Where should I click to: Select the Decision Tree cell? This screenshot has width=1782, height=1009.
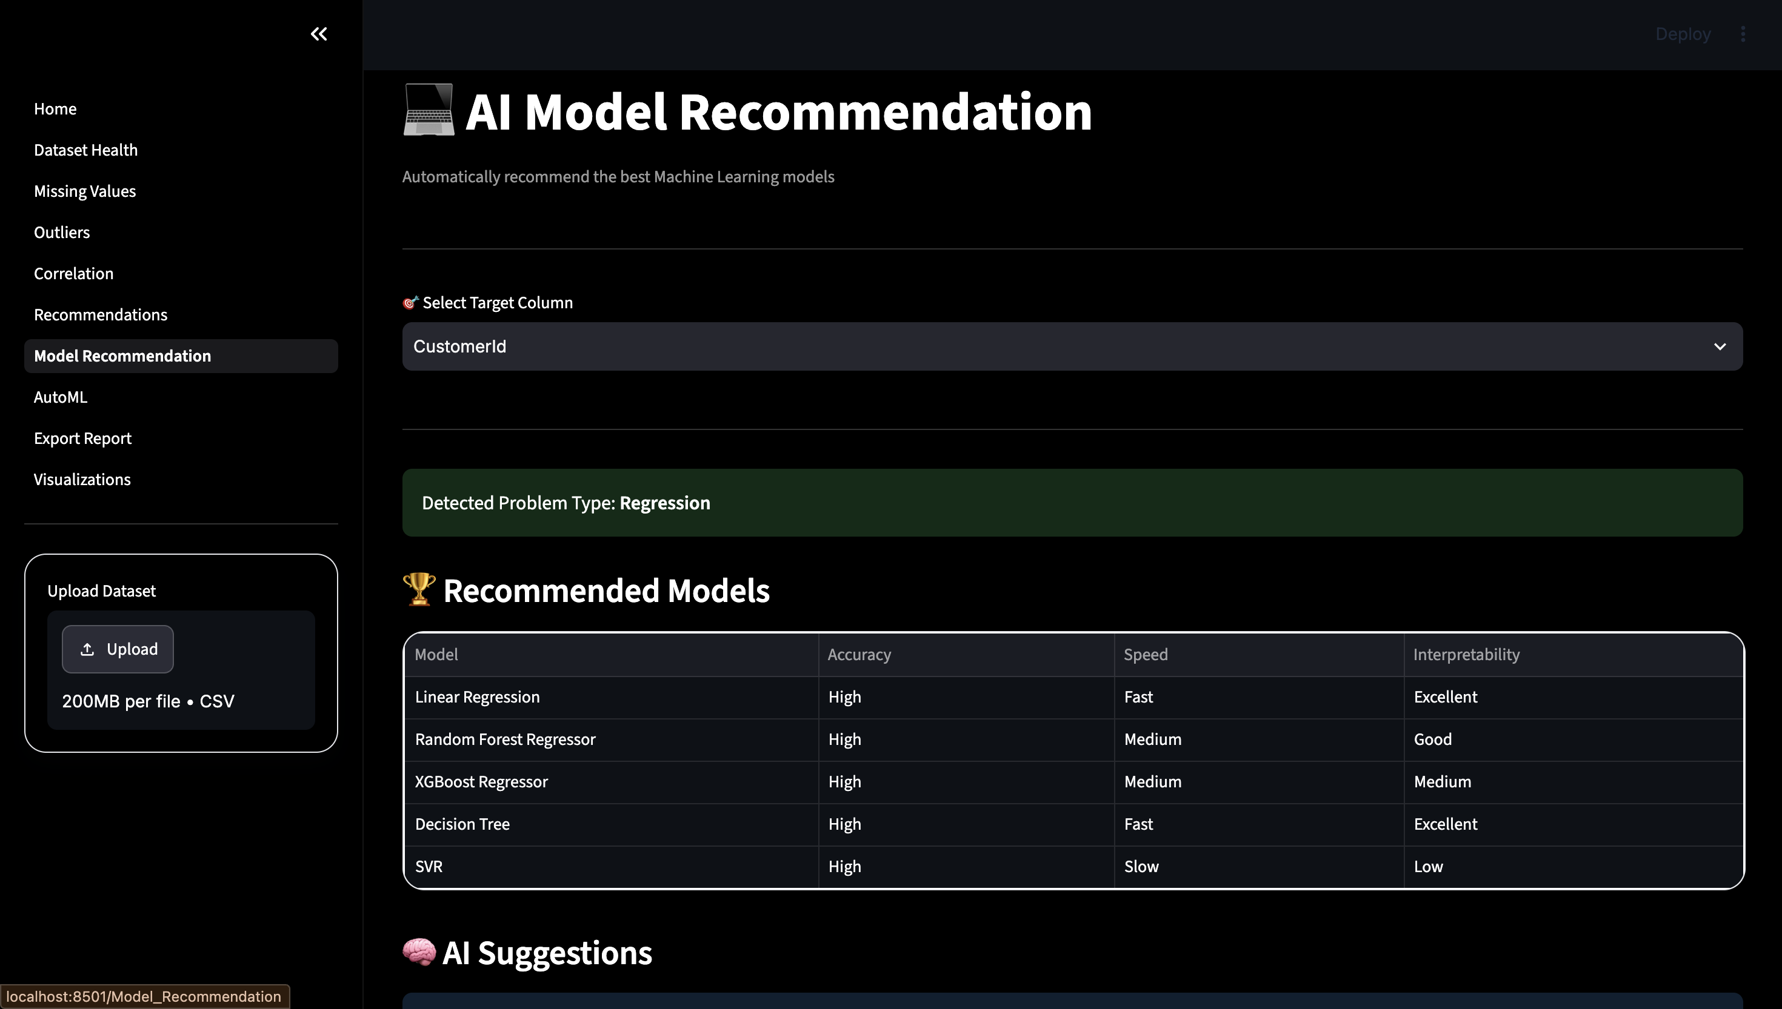(x=611, y=824)
